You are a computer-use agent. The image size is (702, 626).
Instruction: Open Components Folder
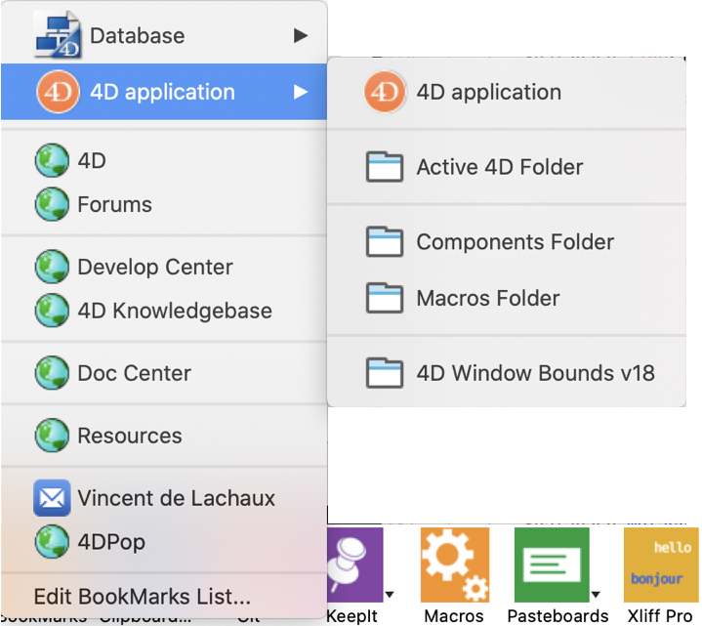pos(507,242)
